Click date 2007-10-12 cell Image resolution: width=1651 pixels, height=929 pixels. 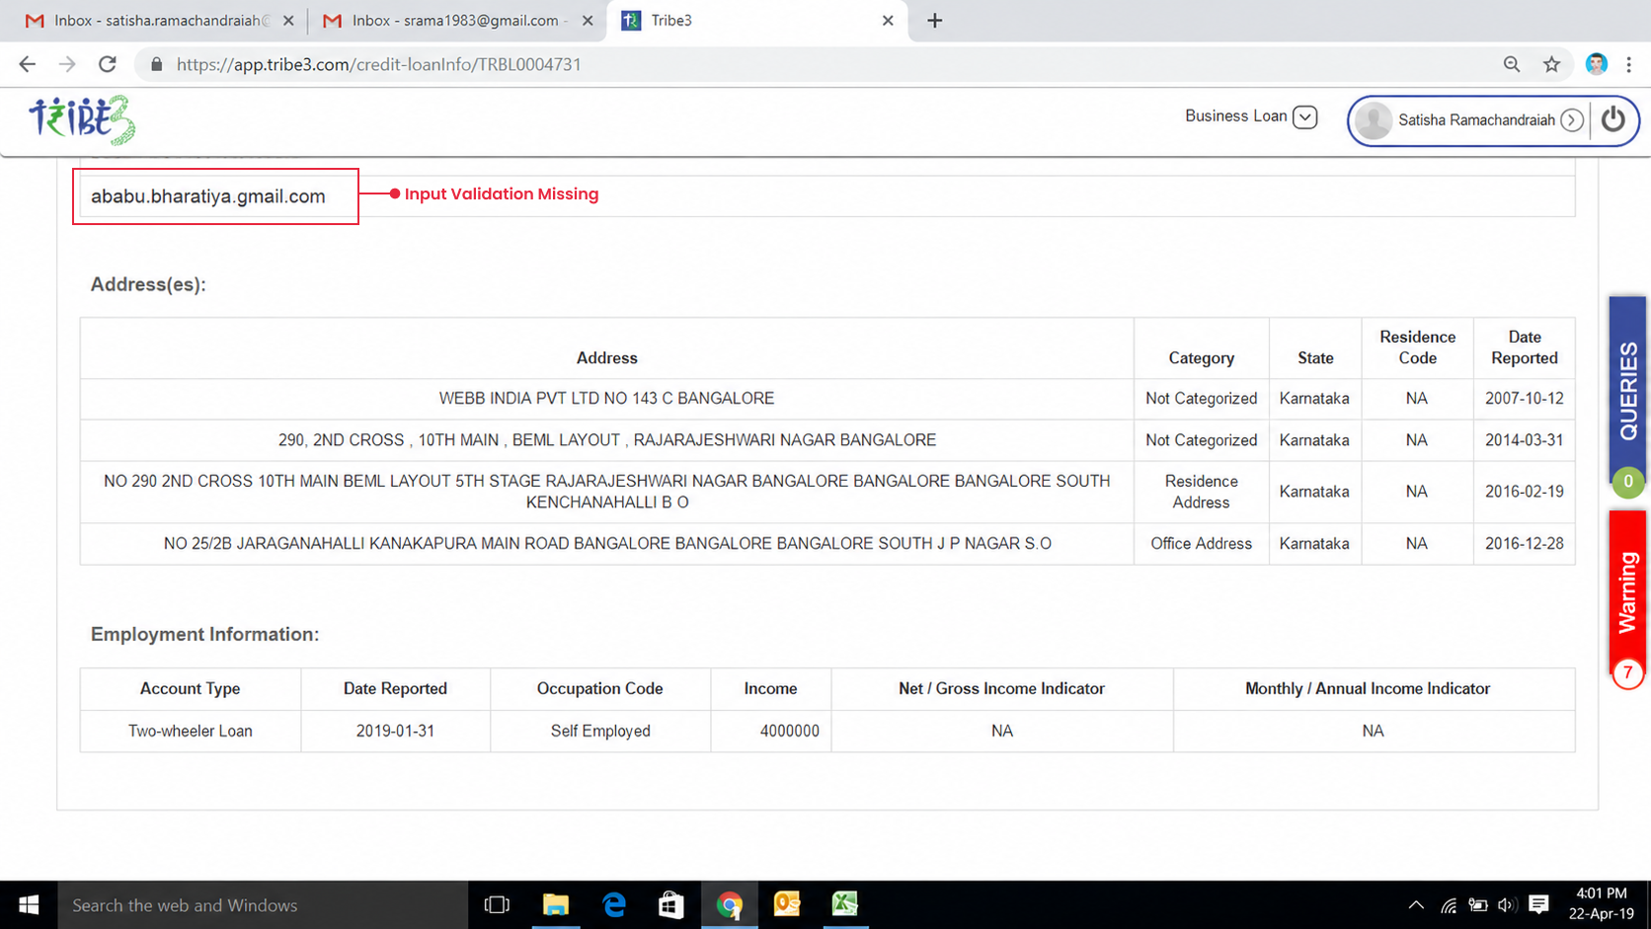point(1524,399)
